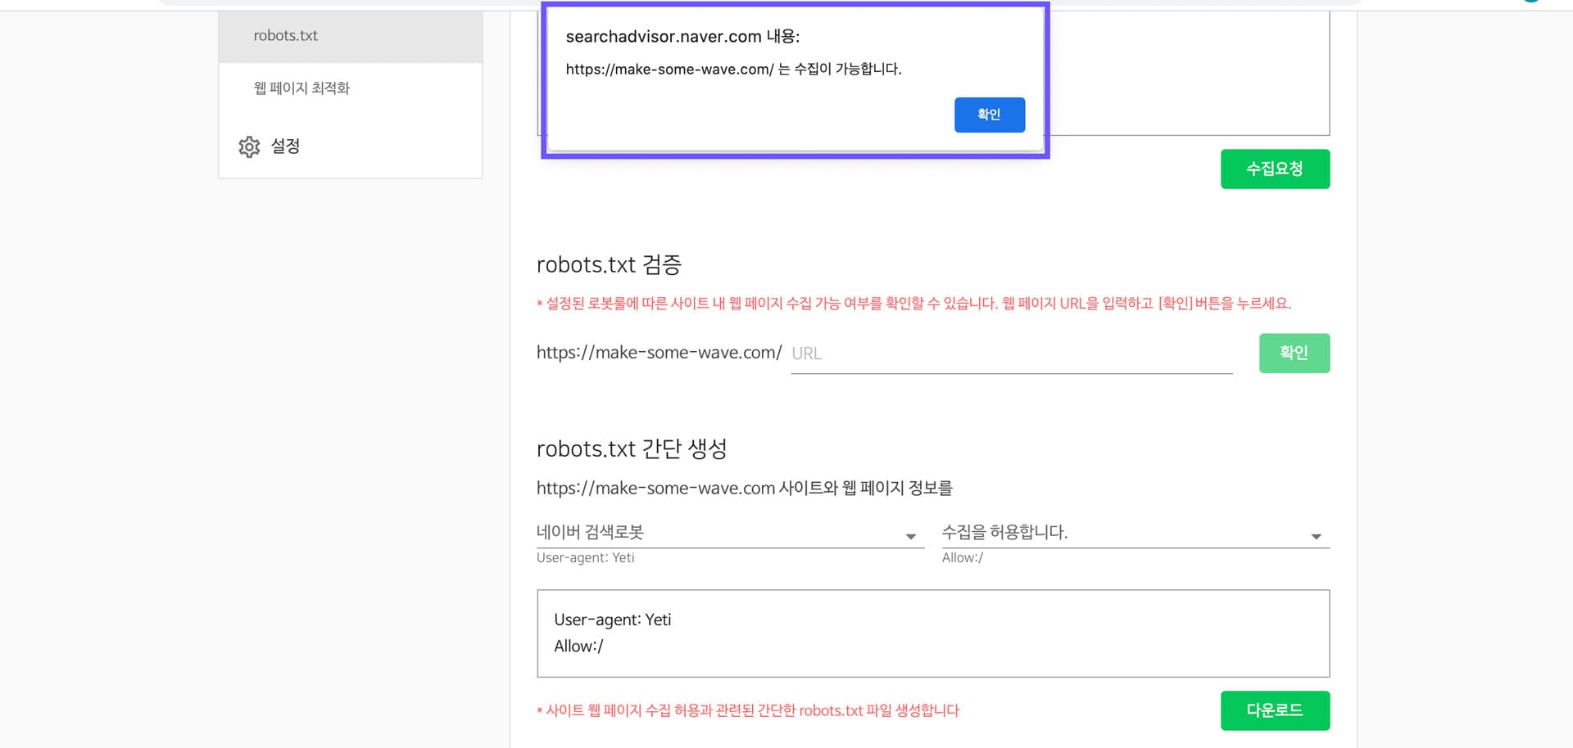Download the generated robots.txt via 다운로드
Image resolution: width=1573 pixels, height=748 pixels.
tap(1275, 710)
